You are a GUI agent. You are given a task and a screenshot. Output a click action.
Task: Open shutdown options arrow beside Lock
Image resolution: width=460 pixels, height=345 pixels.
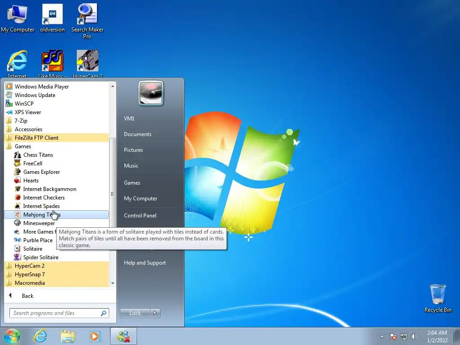click(155, 313)
